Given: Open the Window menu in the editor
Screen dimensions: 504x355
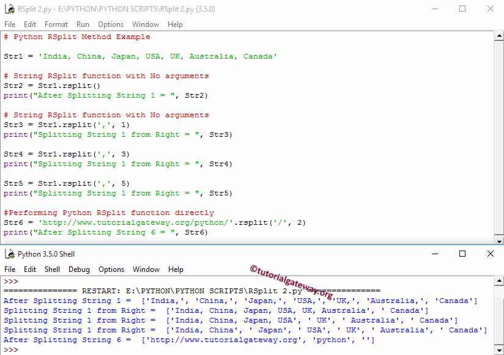Looking at the screenshot, I should tap(146, 24).
